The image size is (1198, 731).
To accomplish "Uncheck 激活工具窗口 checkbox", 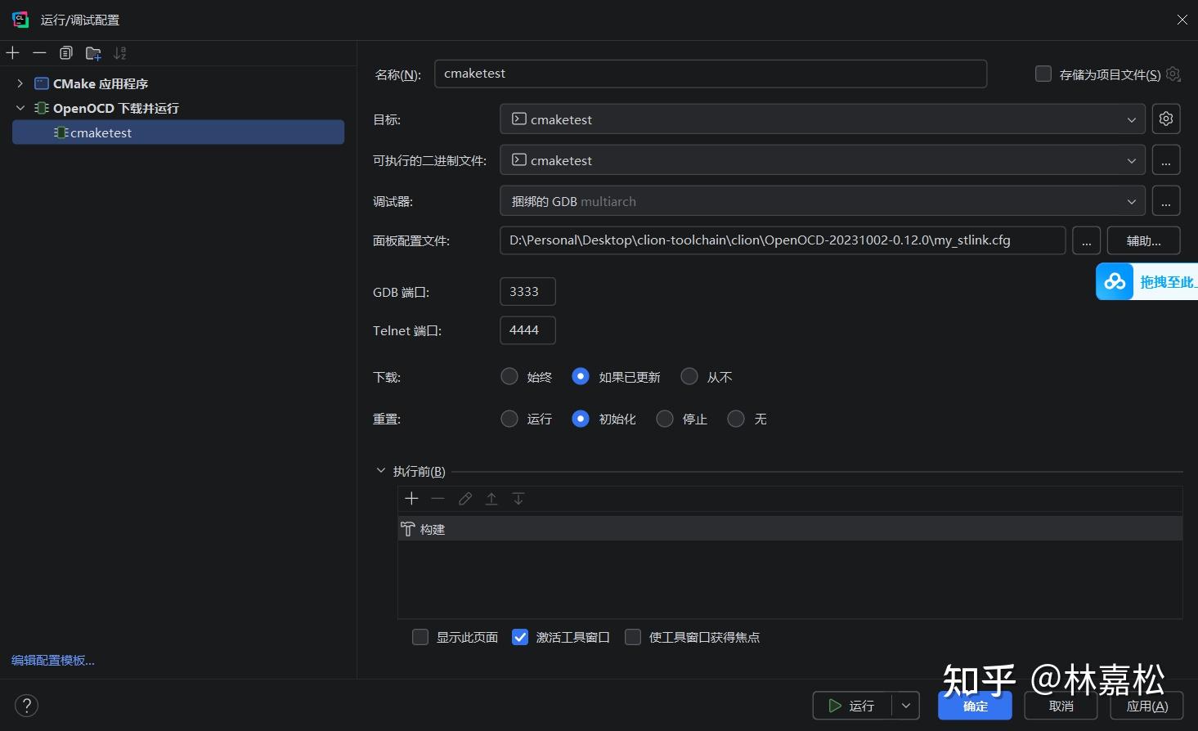I will click(520, 637).
